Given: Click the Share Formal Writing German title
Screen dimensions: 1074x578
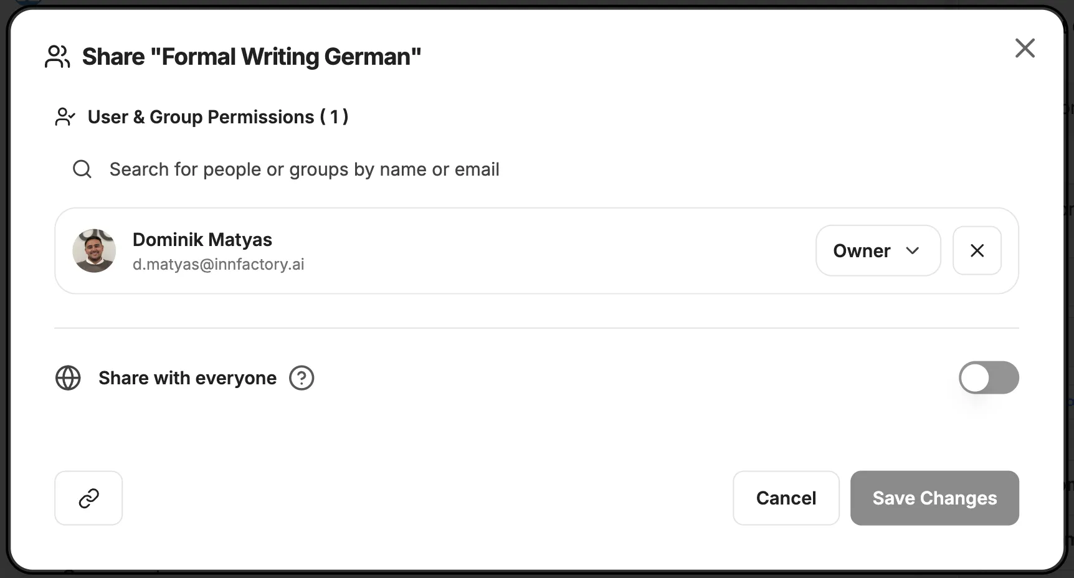Looking at the screenshot, I should pyautogui.click(x=252, y=56).
